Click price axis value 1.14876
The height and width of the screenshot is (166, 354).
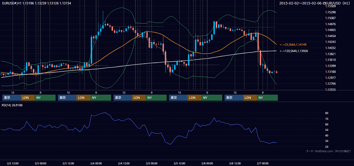(330, 24)
